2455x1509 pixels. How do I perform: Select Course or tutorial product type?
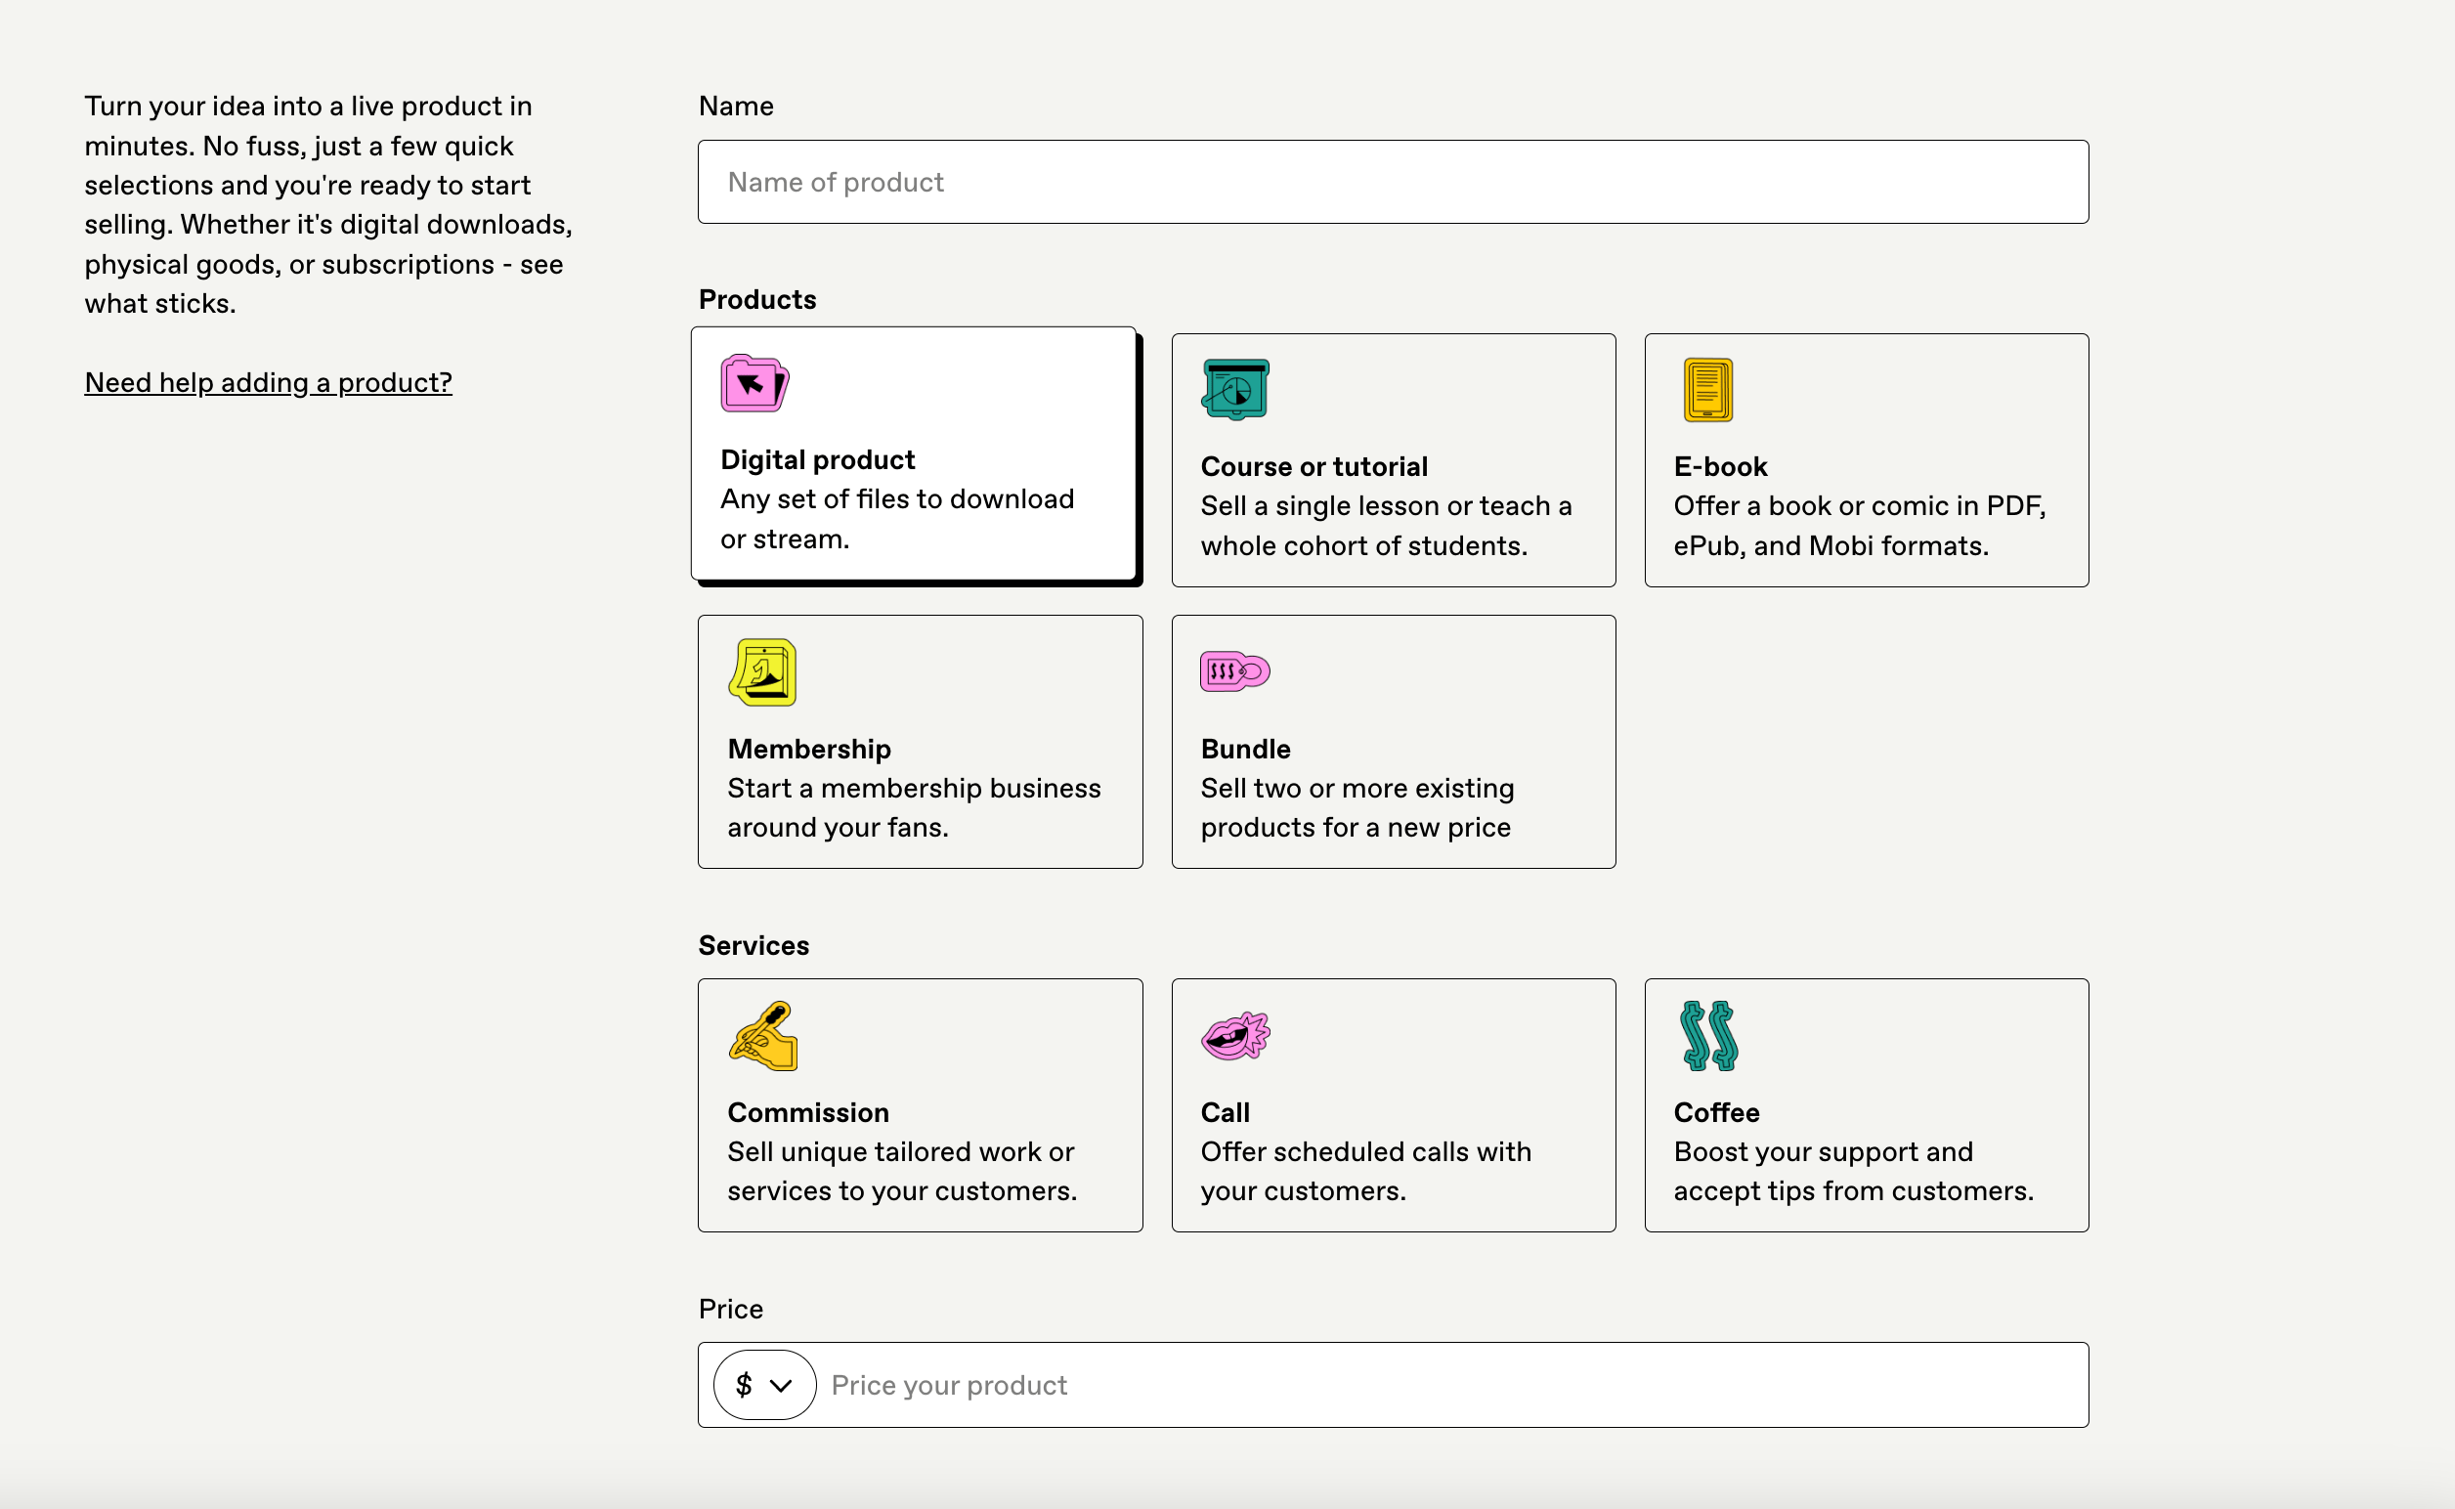[x=1394, y=505]
